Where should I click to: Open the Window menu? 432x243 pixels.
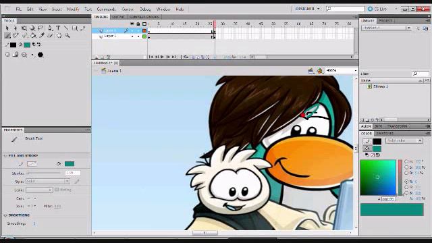tap(163, 9)
